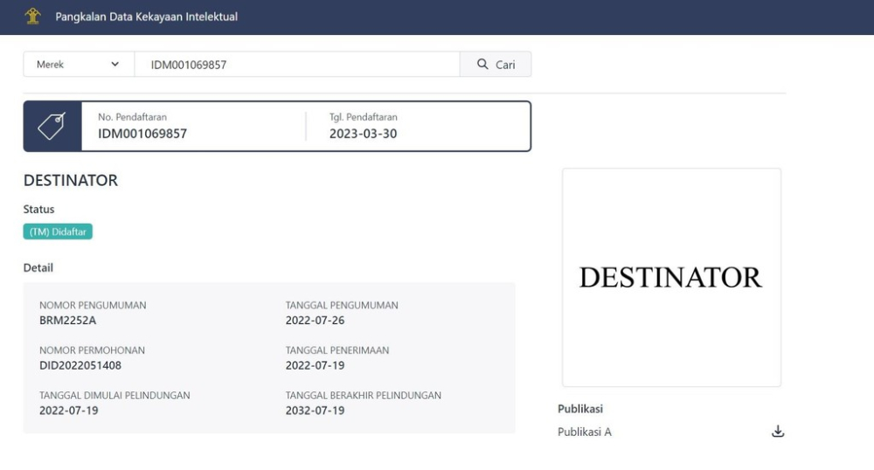Click the Publikasi section heading
Image resolution: width=874 pixels, height=470 pixels.
[580, 409]
